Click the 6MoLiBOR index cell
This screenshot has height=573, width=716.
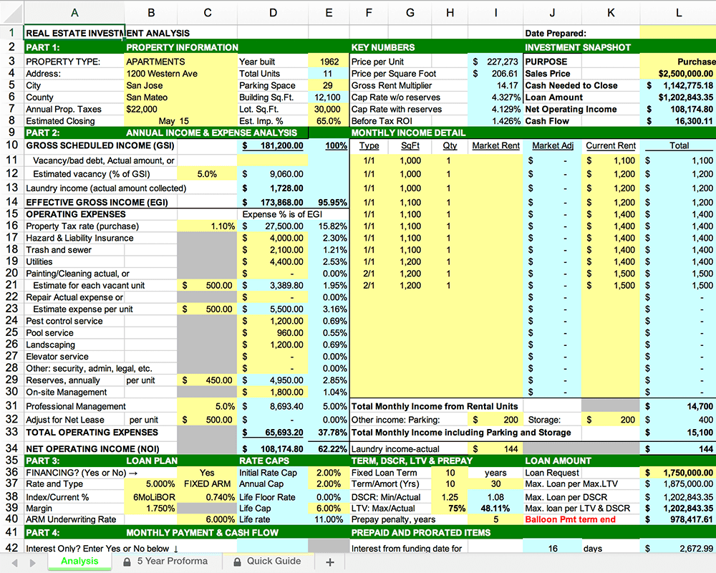pyautogui.click(x=150, y=497)
